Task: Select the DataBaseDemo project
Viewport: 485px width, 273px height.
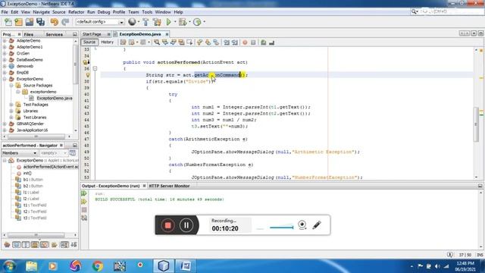Action: point(30,60)
